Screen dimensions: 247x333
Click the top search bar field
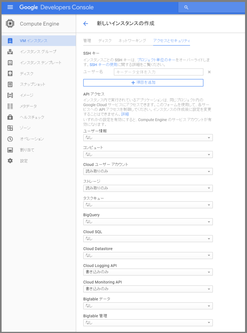tap(212, 7)
